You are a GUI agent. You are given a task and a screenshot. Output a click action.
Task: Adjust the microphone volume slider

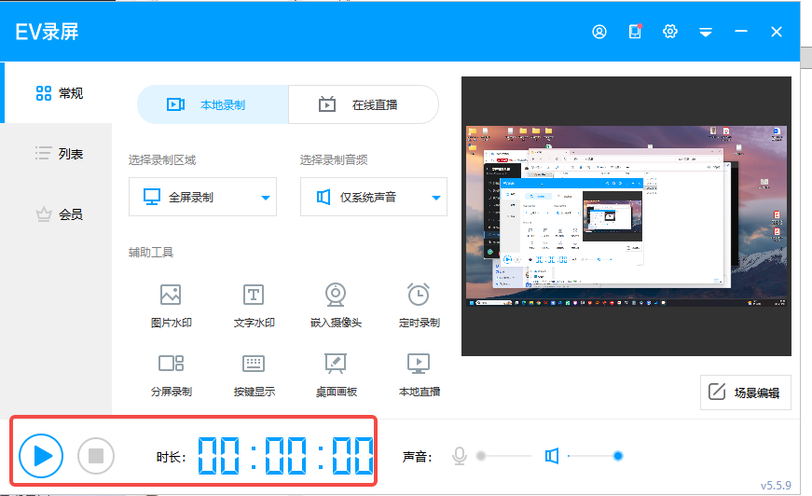(x=505, y=456)
